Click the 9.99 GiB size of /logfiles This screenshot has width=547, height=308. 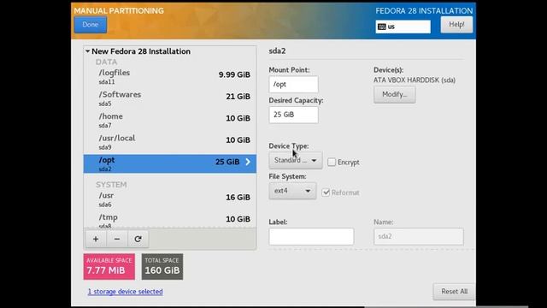click(234, 74)
